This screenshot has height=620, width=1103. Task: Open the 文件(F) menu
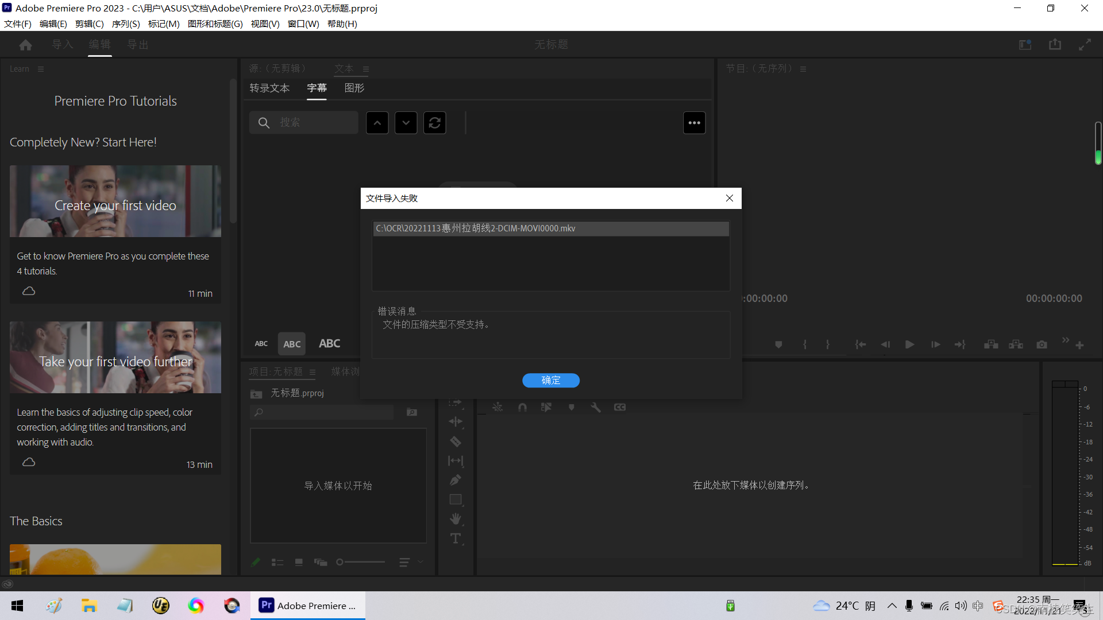[17, 24]
